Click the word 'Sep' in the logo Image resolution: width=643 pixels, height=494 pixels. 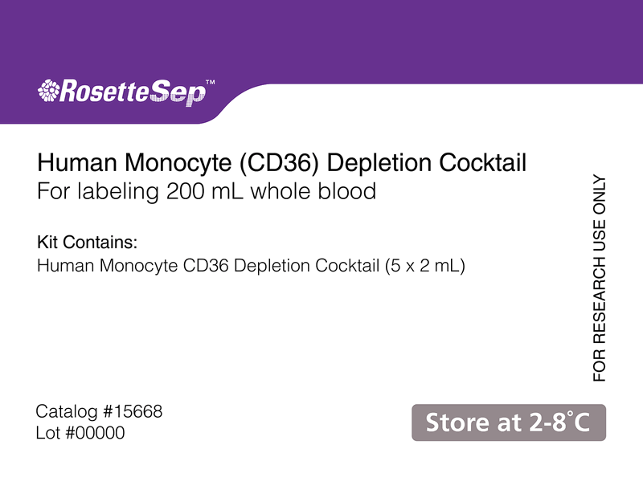pos(177,94)
